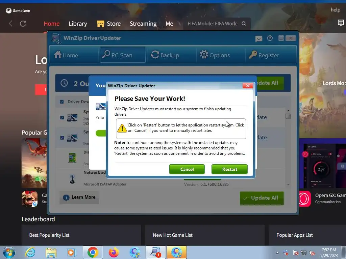
Task: Click the GameLoop back arrow
Action: [10, 24]
